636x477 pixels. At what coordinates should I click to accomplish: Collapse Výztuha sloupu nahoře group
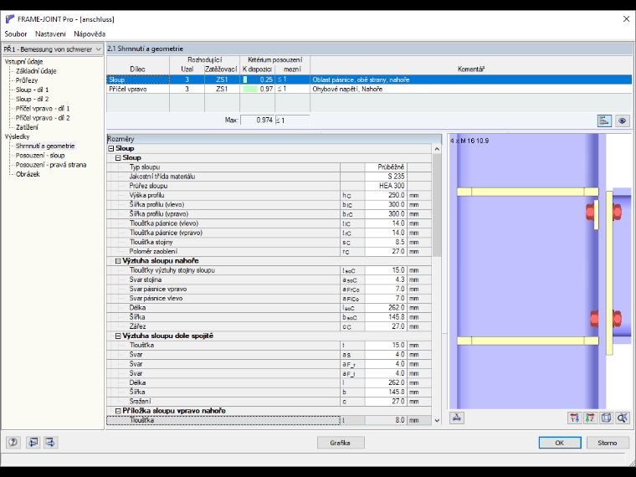point(118,261)
